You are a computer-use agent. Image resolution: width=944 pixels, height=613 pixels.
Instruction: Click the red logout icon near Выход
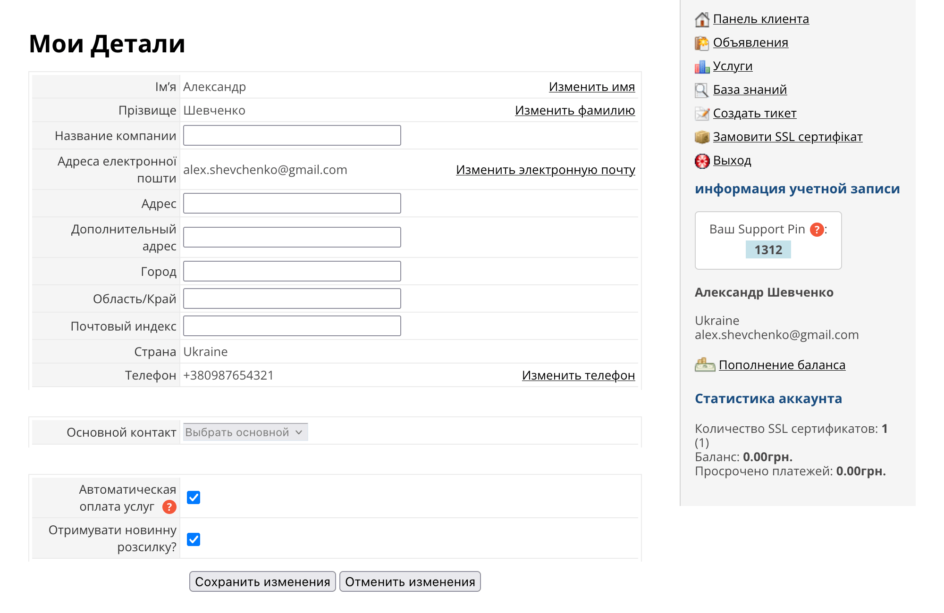coord(702,161)
